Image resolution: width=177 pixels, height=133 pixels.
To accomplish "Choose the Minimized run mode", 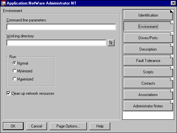I will tap(15, 71).
